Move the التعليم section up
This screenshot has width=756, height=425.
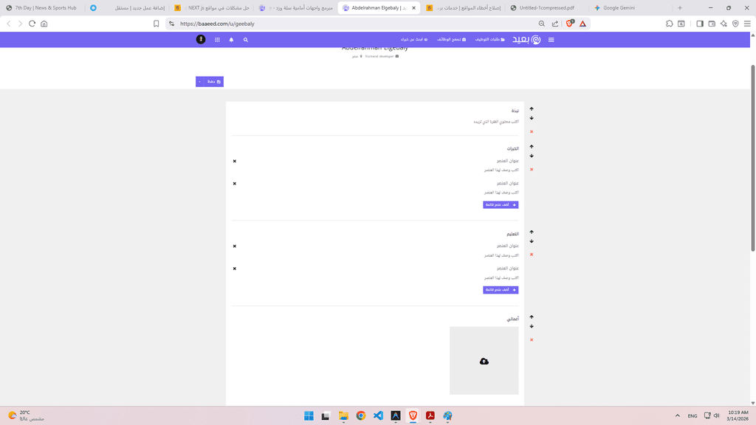(x=532, y=232)
